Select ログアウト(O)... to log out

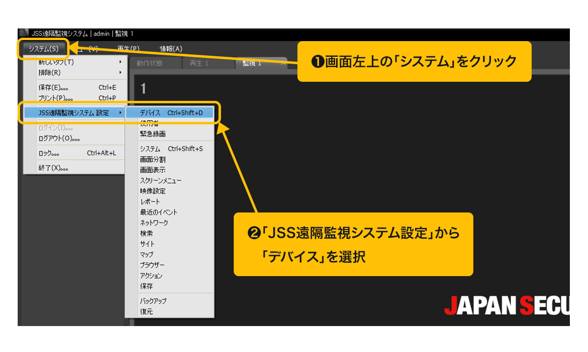click(x=75, y=138)
